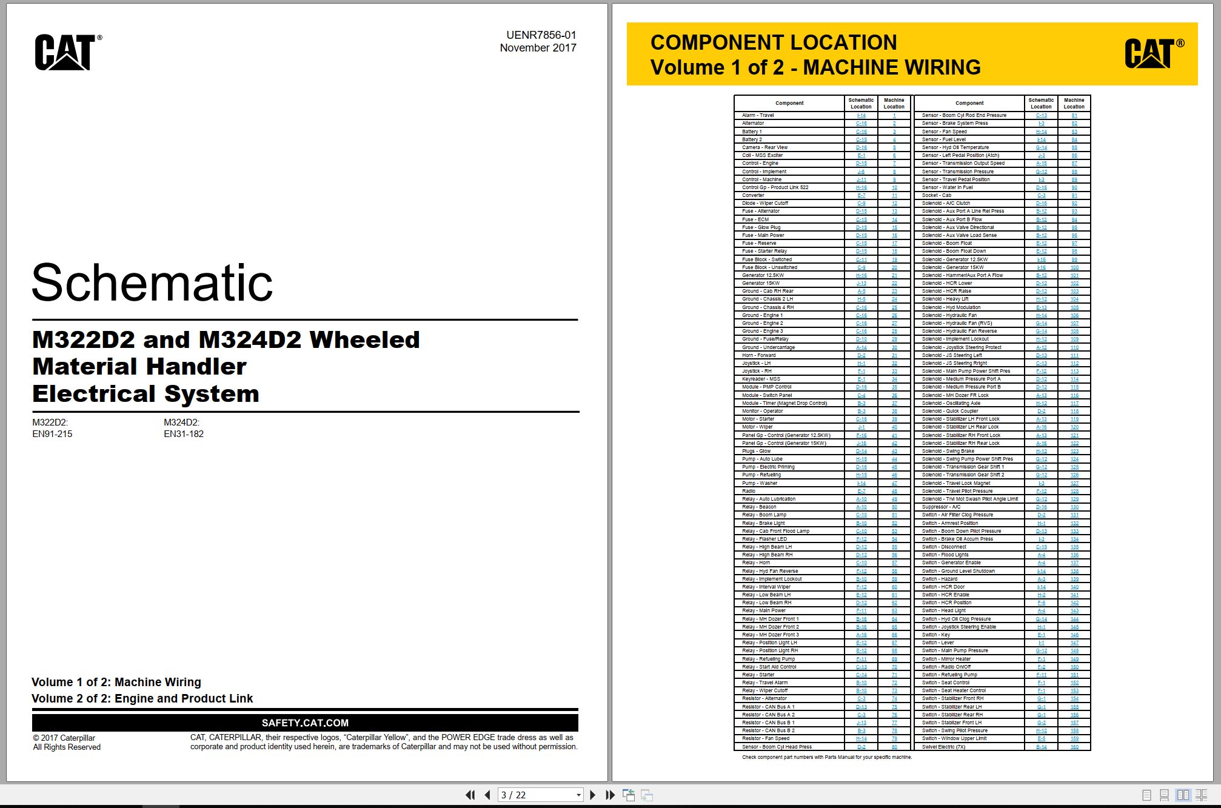1221x808 pixels.
Task: Click the document number UENR7856-01
Action: [x=541, y=35]
